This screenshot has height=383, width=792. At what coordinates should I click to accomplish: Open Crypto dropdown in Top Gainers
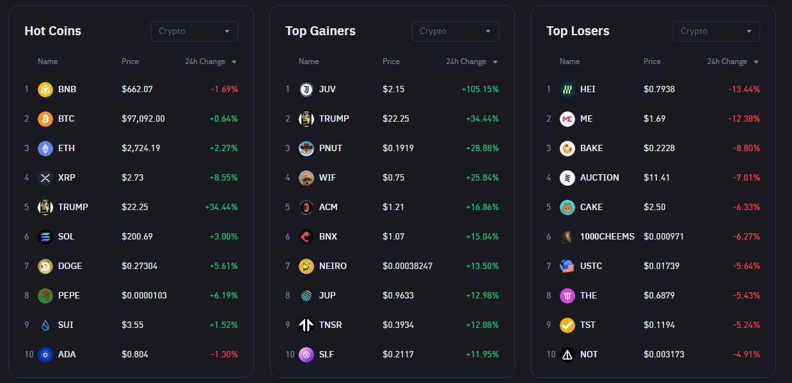coord(455,31)
